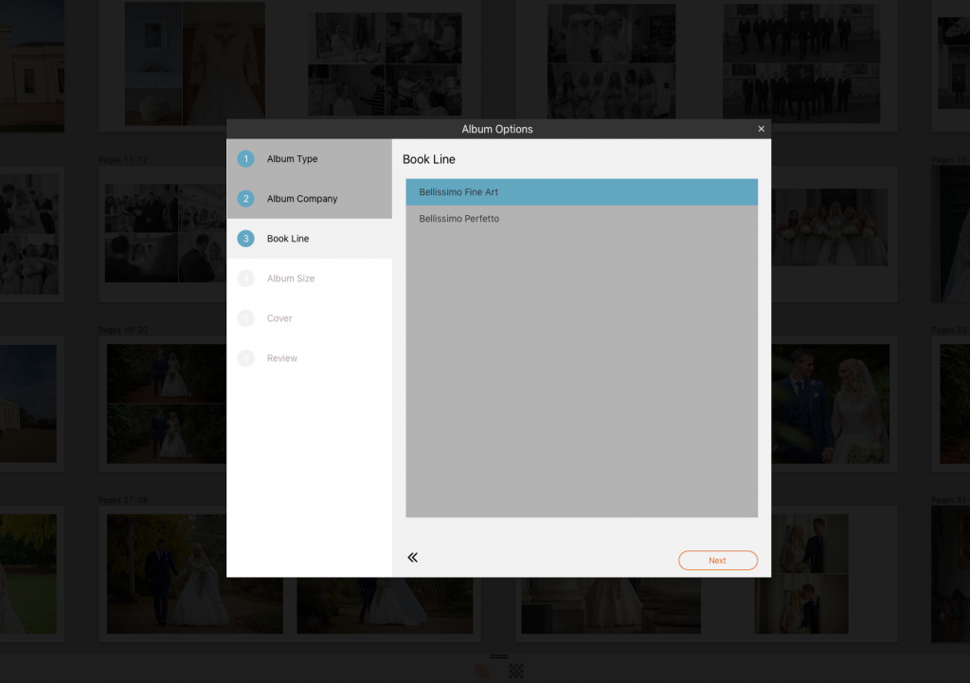Open the Cover step
970x683 pixels.
[x=310, y=318]
